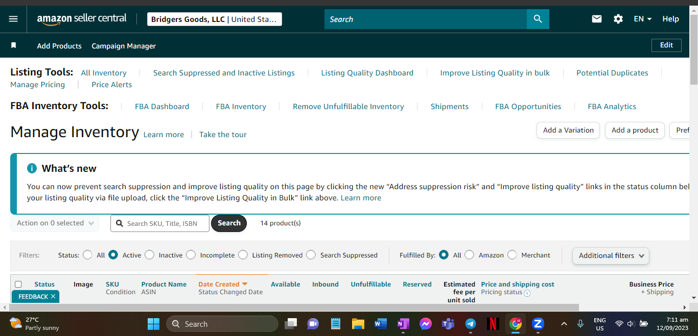
Task: Open the hamburger navigation menu
Action: click(13, 19)
